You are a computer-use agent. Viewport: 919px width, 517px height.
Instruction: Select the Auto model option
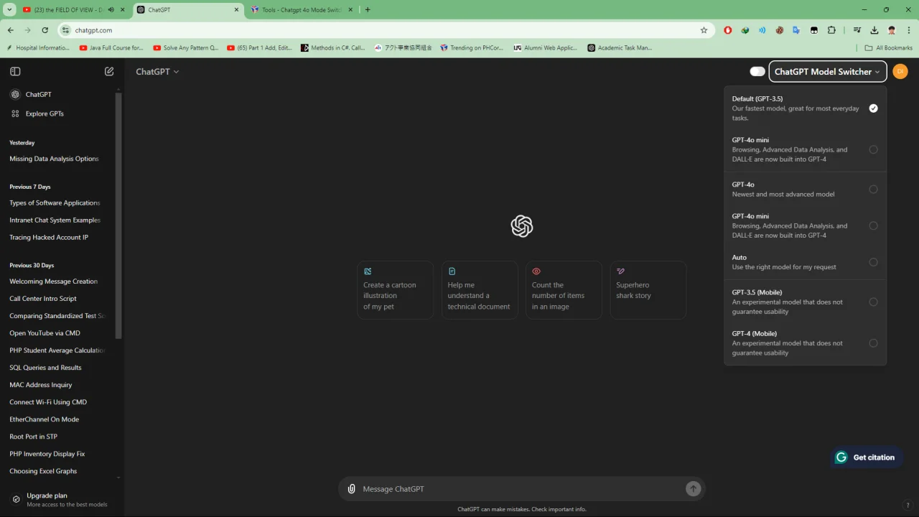805,262
